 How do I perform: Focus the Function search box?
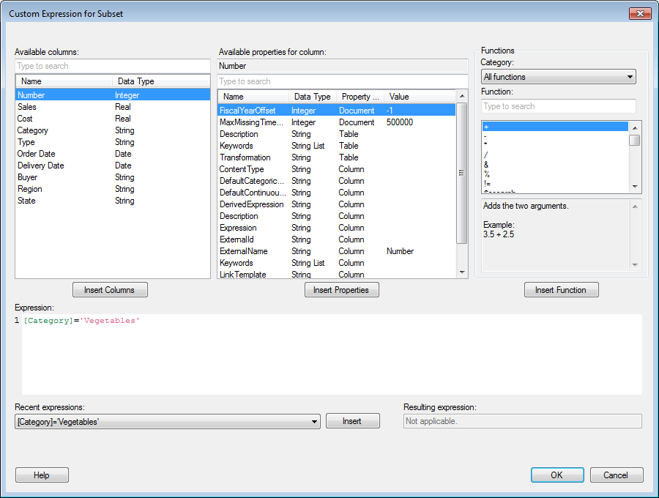pyautogui.click(x=558, y=106)
